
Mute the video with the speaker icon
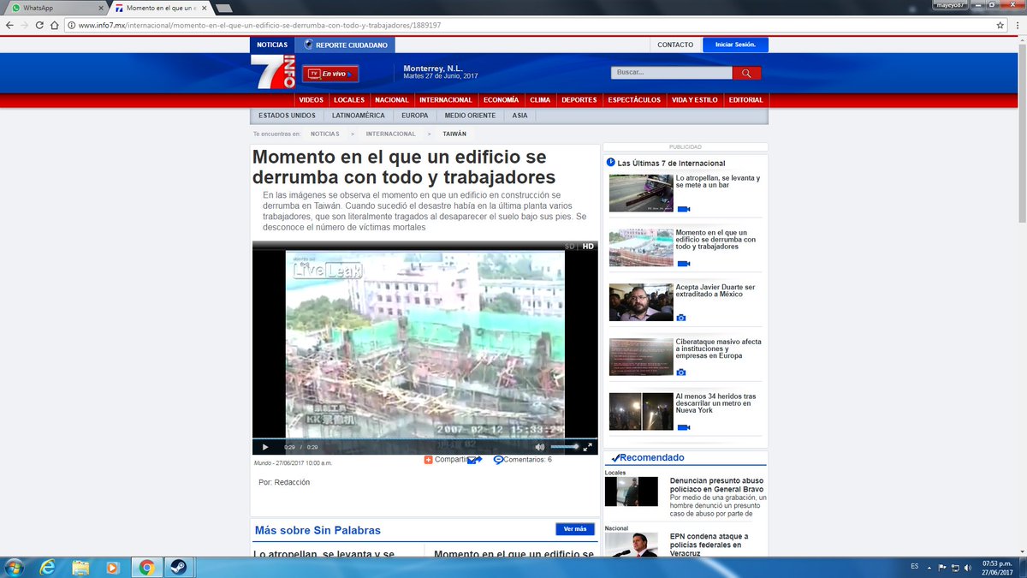[x=540, y=447]
